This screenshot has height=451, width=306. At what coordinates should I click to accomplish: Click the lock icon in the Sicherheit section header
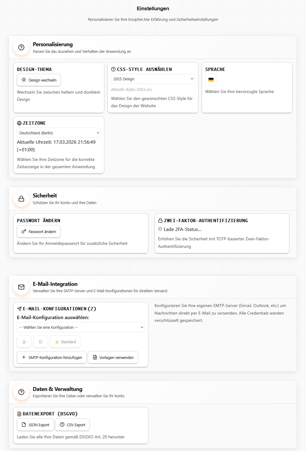pos(21,199)
